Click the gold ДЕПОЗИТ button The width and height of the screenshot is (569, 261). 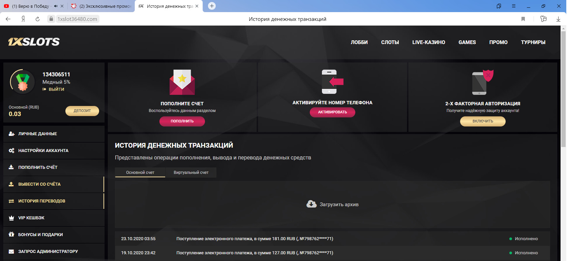pos(82,111)
